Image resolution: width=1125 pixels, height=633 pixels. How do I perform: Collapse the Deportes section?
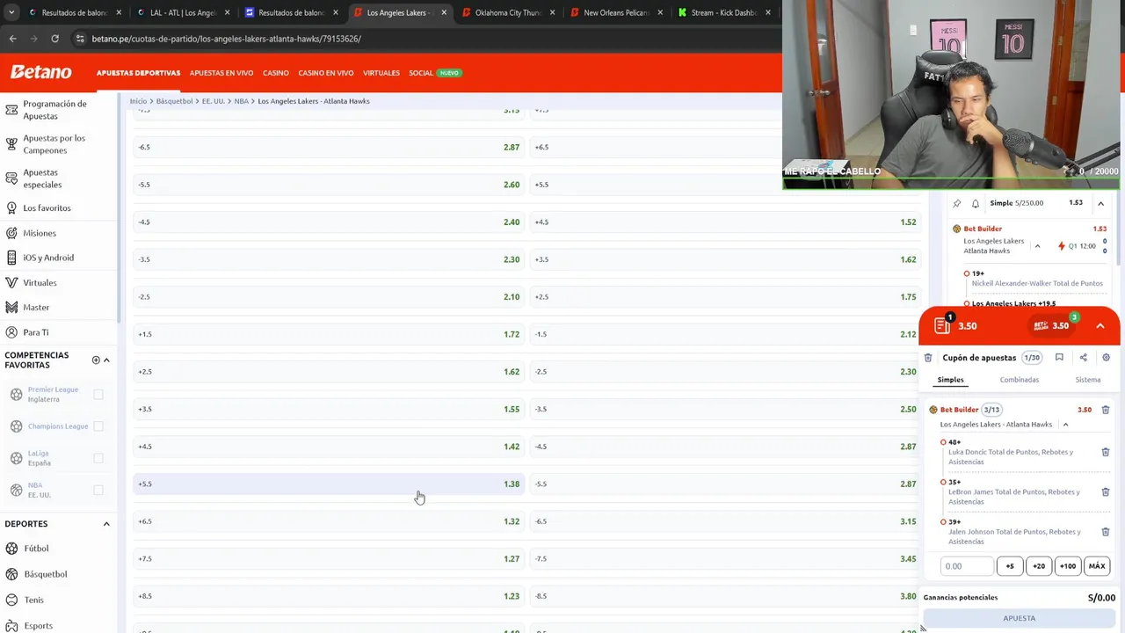click(x=106, y=524)
